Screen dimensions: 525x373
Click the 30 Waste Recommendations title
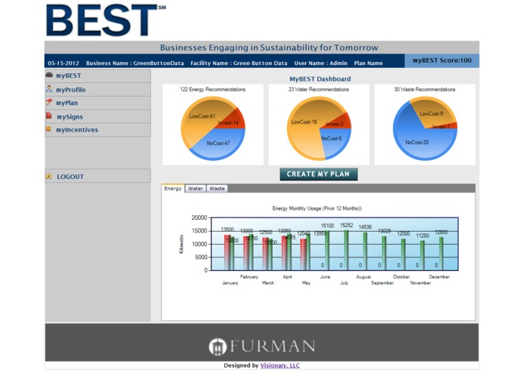(x=425, y=89)
